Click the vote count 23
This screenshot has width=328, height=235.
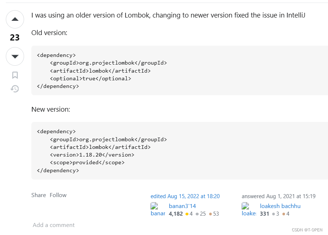[x=15, y=38]
